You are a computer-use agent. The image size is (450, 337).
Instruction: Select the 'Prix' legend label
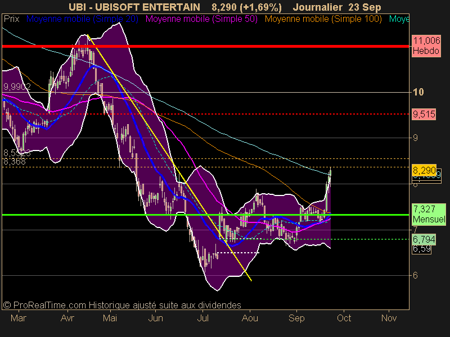point(11,19)
